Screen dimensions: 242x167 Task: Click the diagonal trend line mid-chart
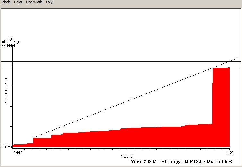click(x=124, y=102)
